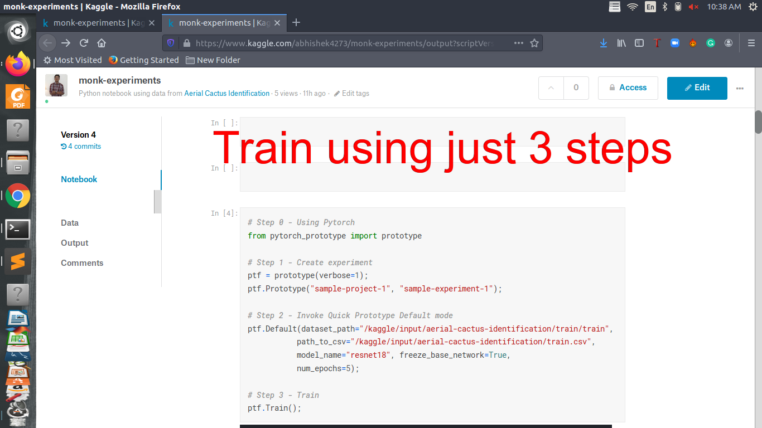
Task: Reload the current Kaggle page
Action: point(84,43)
